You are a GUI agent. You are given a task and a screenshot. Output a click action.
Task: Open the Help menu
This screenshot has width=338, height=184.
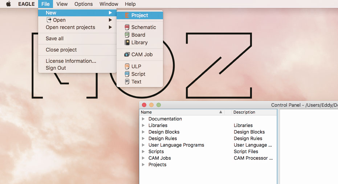click(x=130, y=4)
